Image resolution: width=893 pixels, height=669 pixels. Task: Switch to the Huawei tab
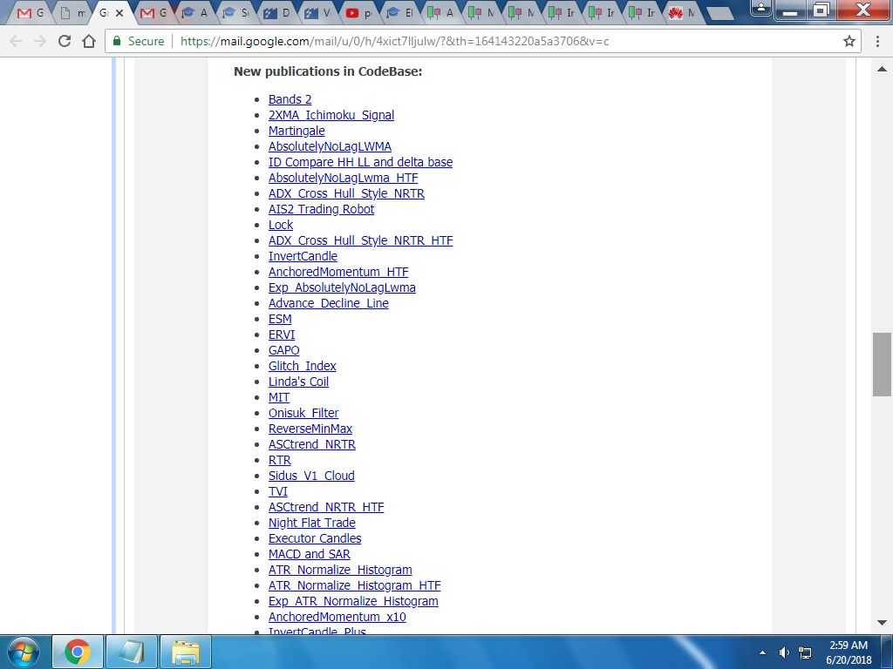[682, 12]
